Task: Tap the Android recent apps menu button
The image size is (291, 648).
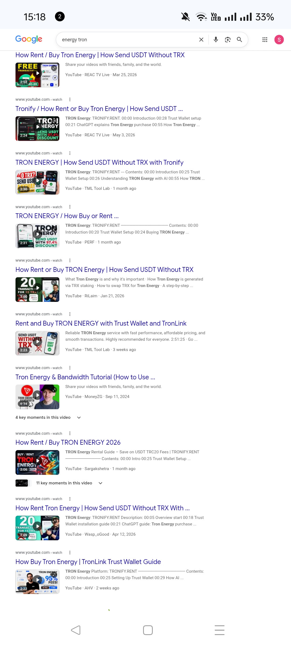Action: tap(220, 630)
